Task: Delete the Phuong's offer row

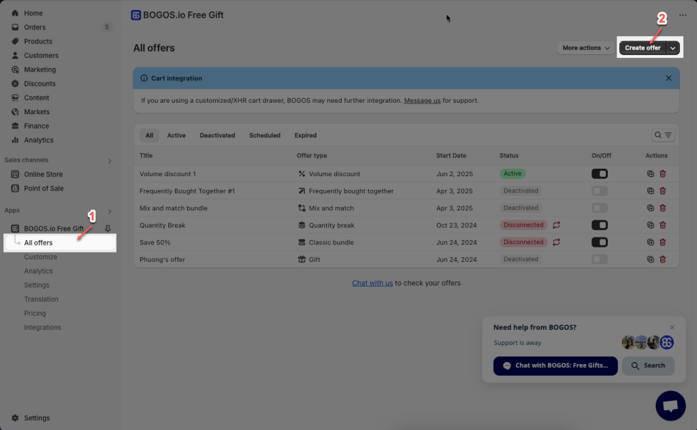Action: (663, 259)
